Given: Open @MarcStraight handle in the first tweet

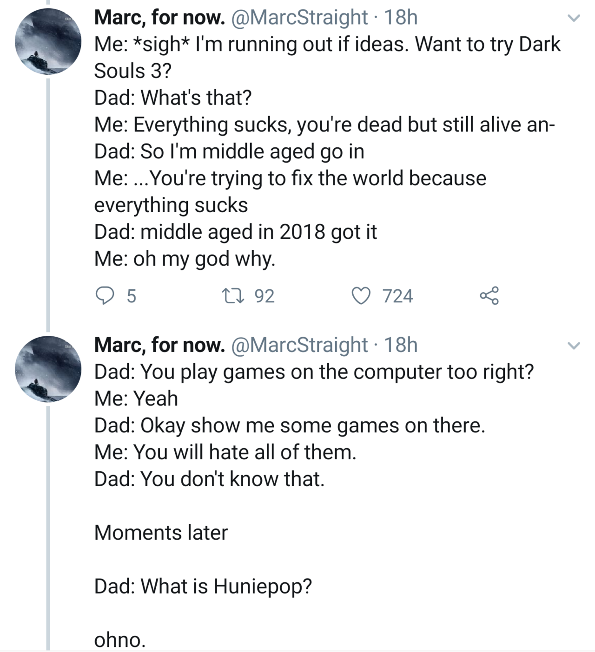Looking at the screenshot, I should click(x=299, y=18).
